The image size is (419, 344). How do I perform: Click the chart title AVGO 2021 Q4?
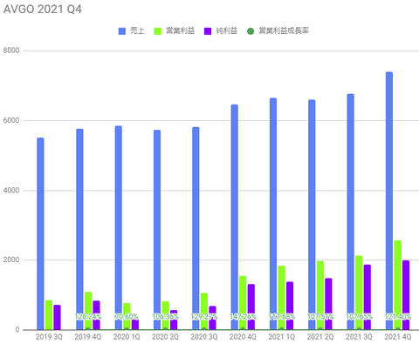[x=43, y=10]
